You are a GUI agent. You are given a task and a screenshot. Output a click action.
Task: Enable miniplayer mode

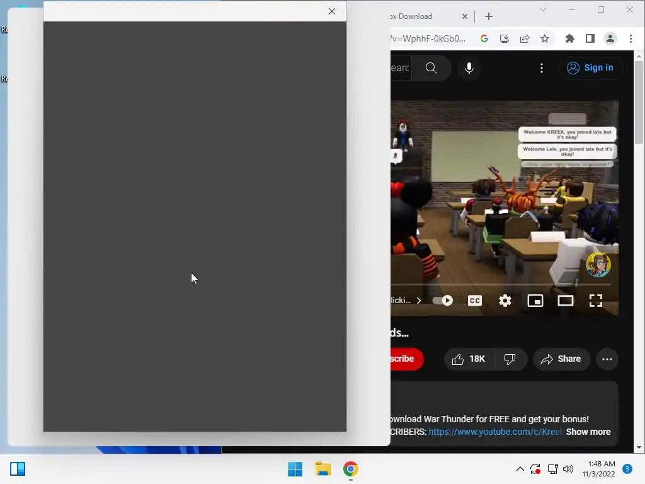coord(535,301)
